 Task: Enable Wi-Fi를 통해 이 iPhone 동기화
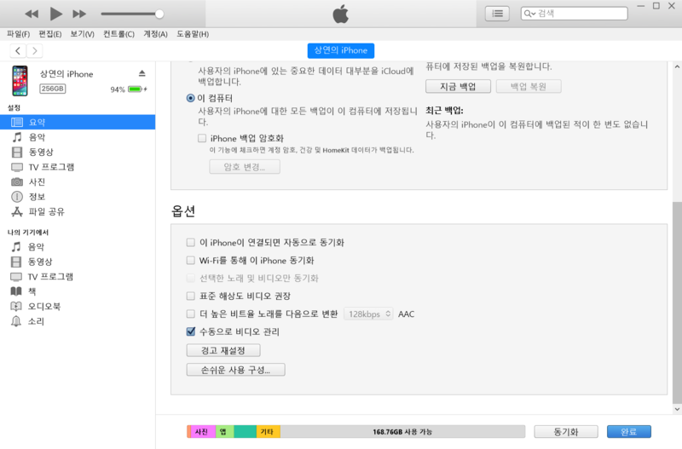pos(190,261)
